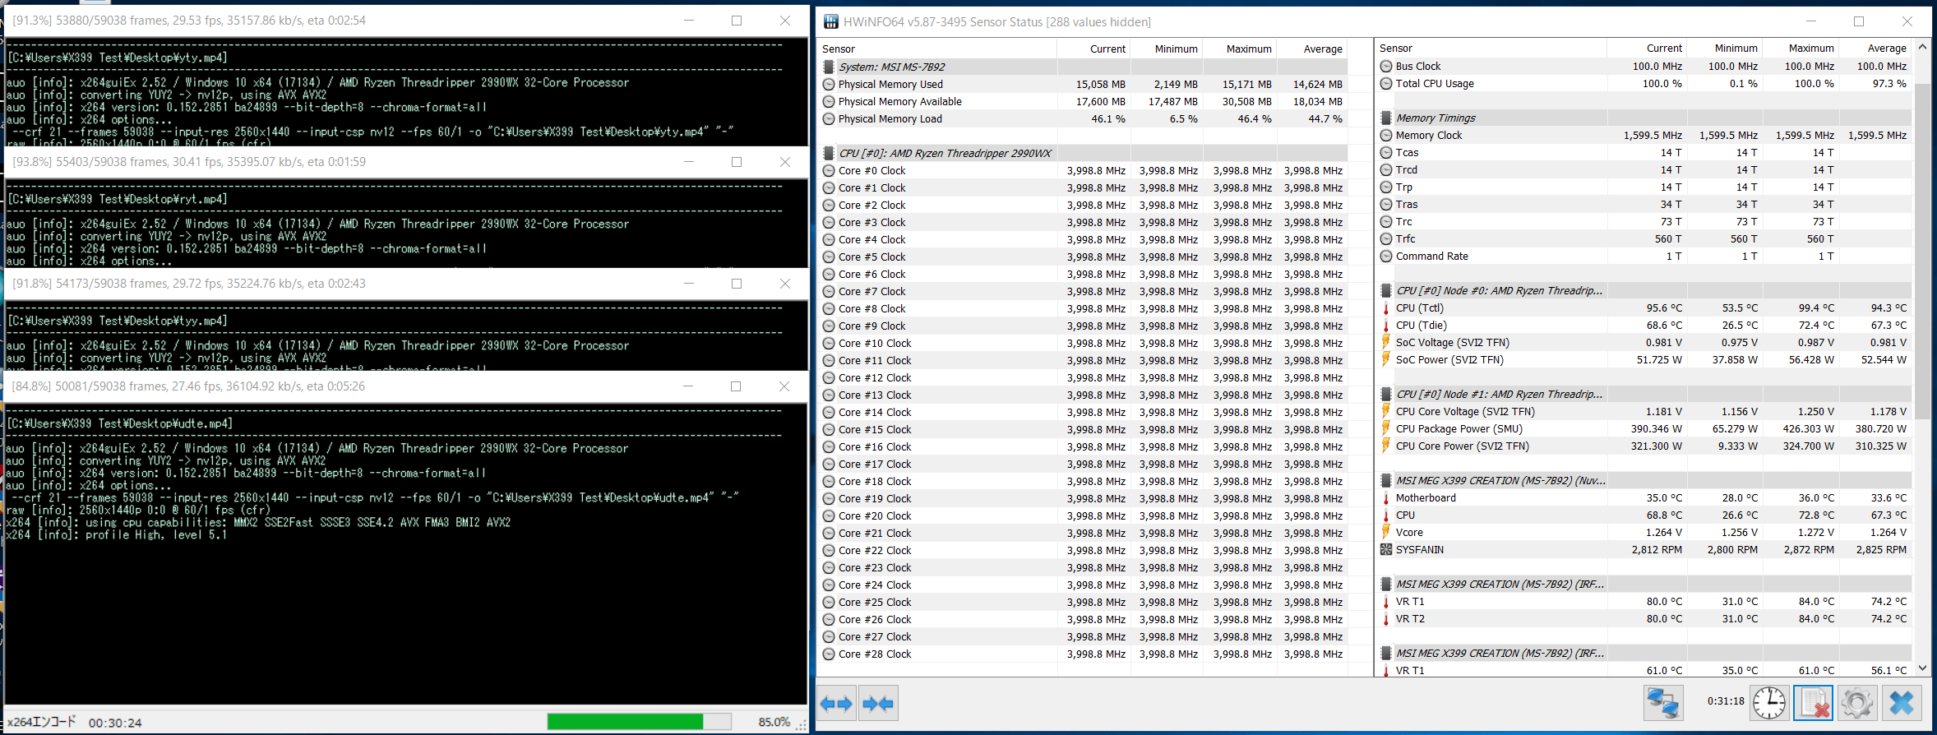1937x735 pixels.
Task: Click the System MSI MS-7B92 group icon
Action: [829, 67]
